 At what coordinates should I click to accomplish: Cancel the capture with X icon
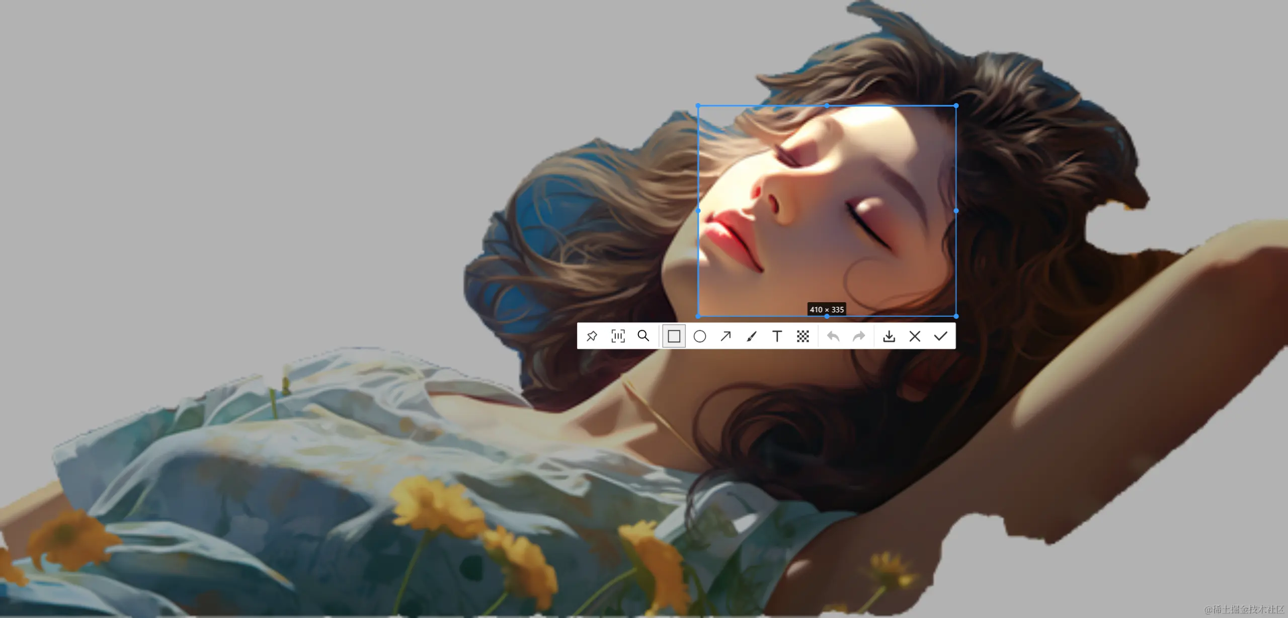915,336
